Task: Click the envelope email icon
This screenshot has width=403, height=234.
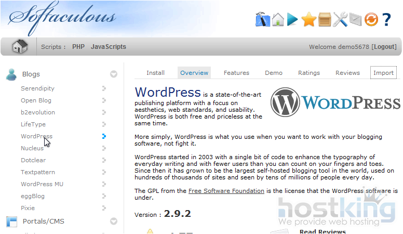Action: click(x=355, y=20)
